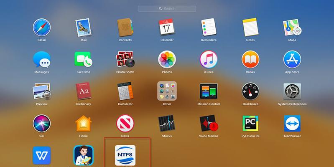
Task: Open the Messages app
Action: tap(42, 59)
